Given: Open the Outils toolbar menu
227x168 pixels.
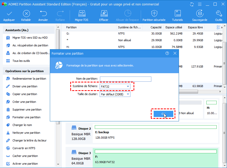Looking at the screenshot, I should [218, 16].
